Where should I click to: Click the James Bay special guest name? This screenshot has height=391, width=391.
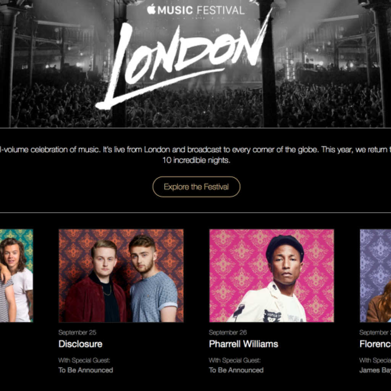[x=375, y=370]
